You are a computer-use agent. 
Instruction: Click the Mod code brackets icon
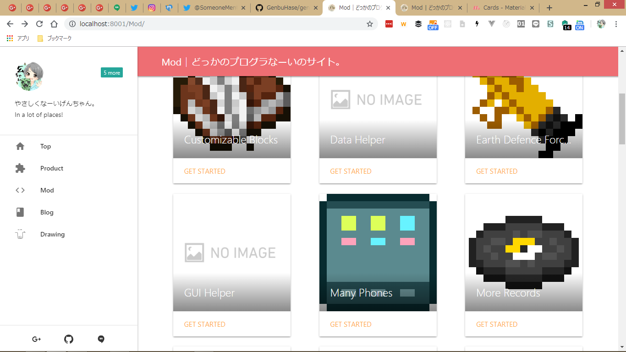coord(20,190)
